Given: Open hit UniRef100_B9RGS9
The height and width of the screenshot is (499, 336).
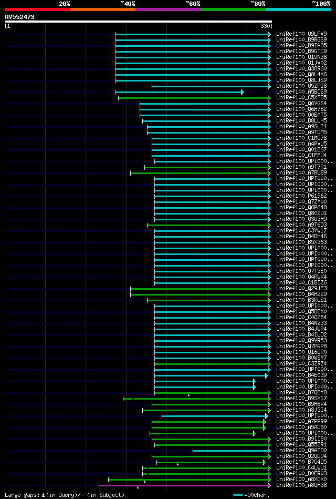Looking at the screenshot, I should point(301,39).
